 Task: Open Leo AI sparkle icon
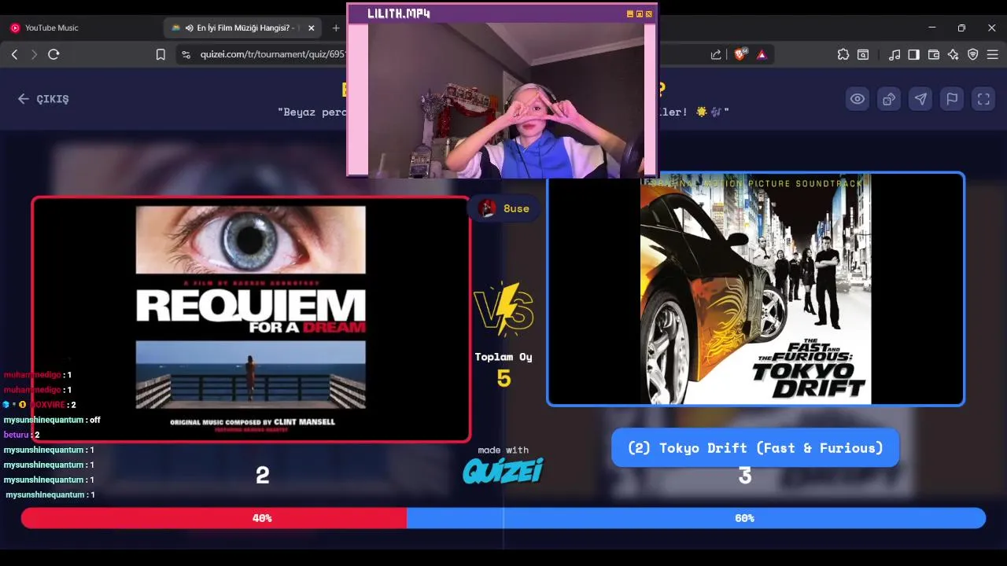[954, 54]
